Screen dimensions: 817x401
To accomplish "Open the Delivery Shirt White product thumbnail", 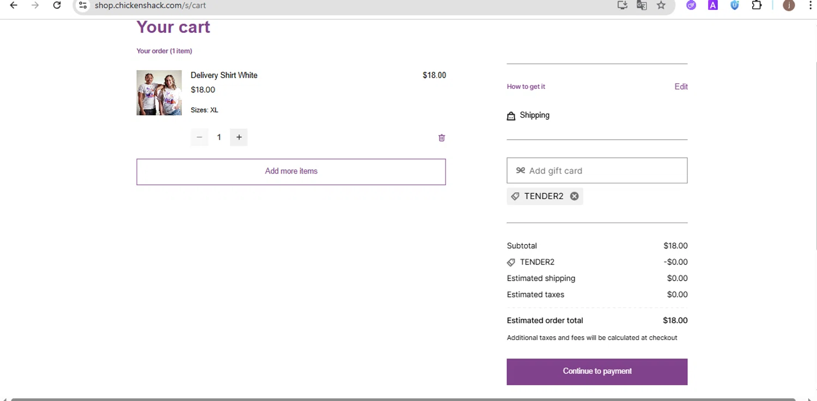I will pos(159,92).
